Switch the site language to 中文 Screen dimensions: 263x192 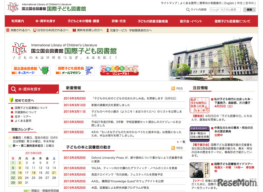click(x=240, y=3)
